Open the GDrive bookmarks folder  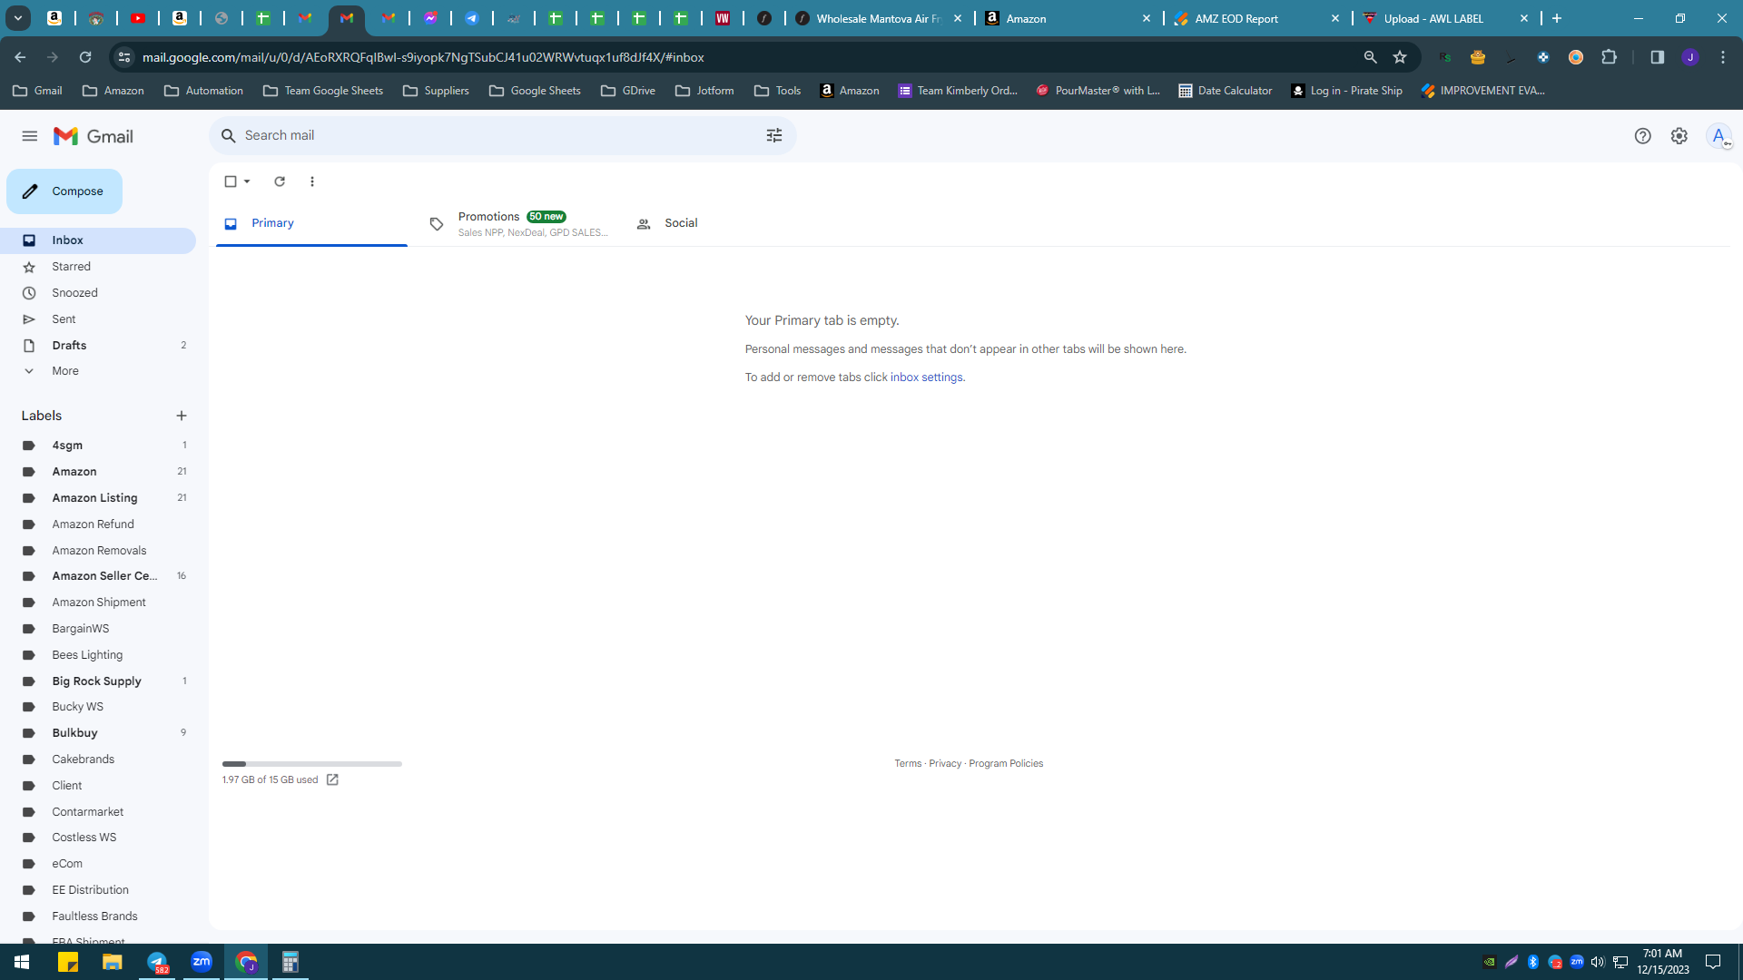point(628,91)
